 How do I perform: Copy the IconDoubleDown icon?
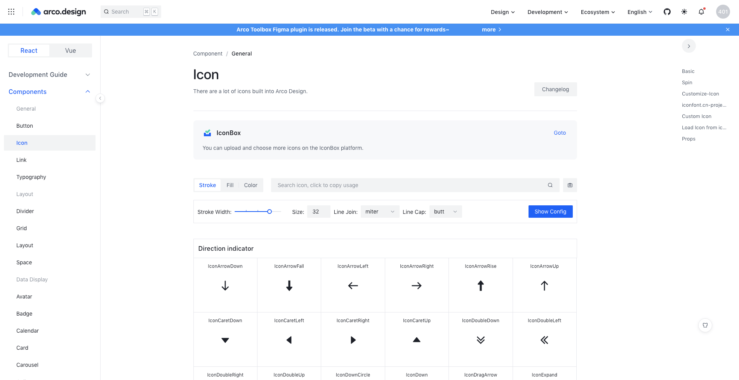(481, 340)
